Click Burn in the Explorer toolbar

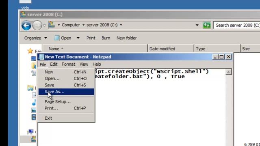click(106, 38)
